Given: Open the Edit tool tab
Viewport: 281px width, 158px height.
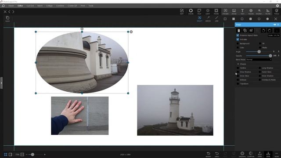Looking at the screenshot, I should (182, 11).
